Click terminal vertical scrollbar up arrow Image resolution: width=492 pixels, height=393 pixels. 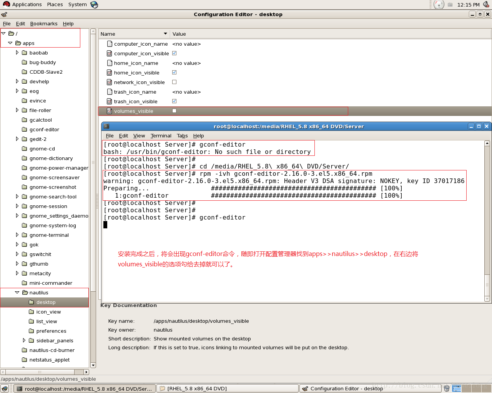(487, 143)
